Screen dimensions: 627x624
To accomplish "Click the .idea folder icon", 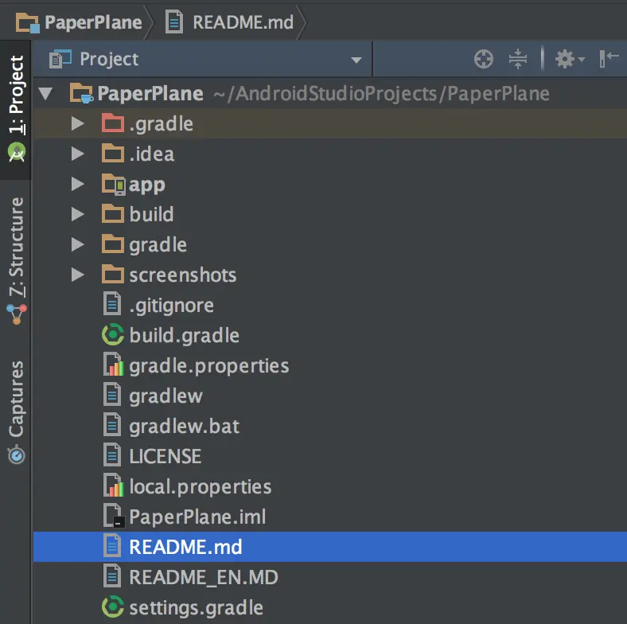I will point(113,154).
